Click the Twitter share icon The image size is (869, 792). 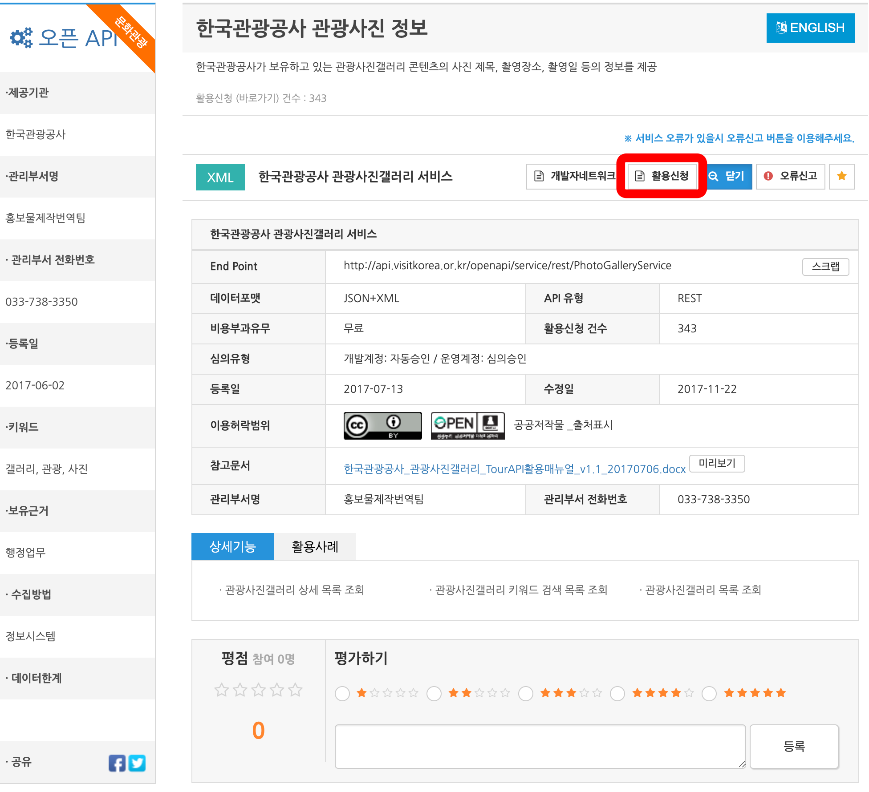[x=137, y=763]
